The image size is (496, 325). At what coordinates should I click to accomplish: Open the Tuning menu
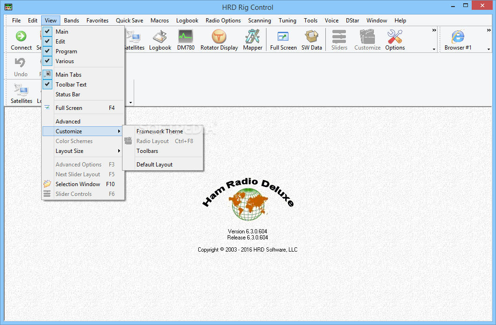click(x=287, y=20)
